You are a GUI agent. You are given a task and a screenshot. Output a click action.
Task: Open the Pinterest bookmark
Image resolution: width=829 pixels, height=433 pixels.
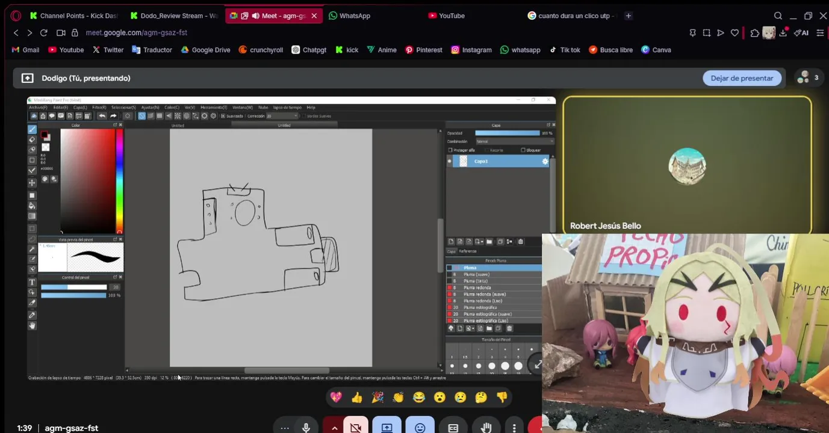coord(424,50)
